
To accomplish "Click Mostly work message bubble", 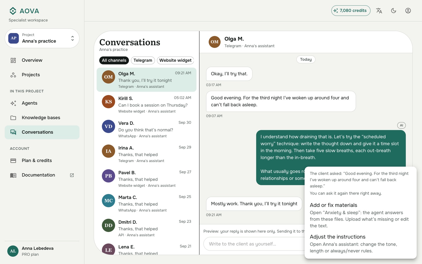I will click(254, 204).
